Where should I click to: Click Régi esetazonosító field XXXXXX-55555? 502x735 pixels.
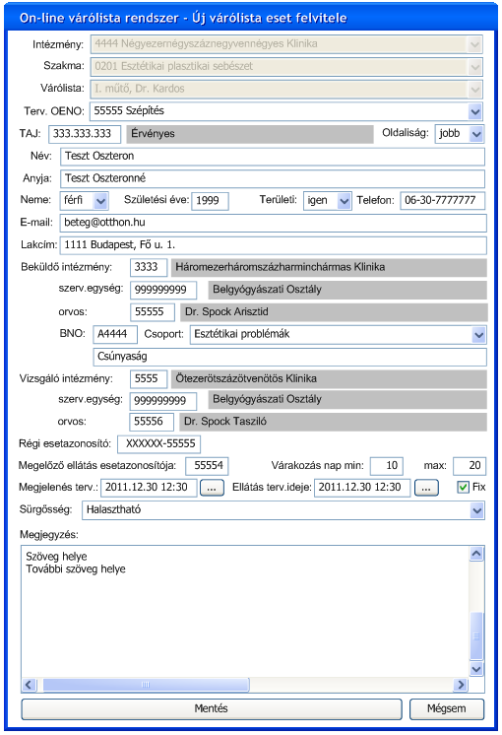[158, 444]
